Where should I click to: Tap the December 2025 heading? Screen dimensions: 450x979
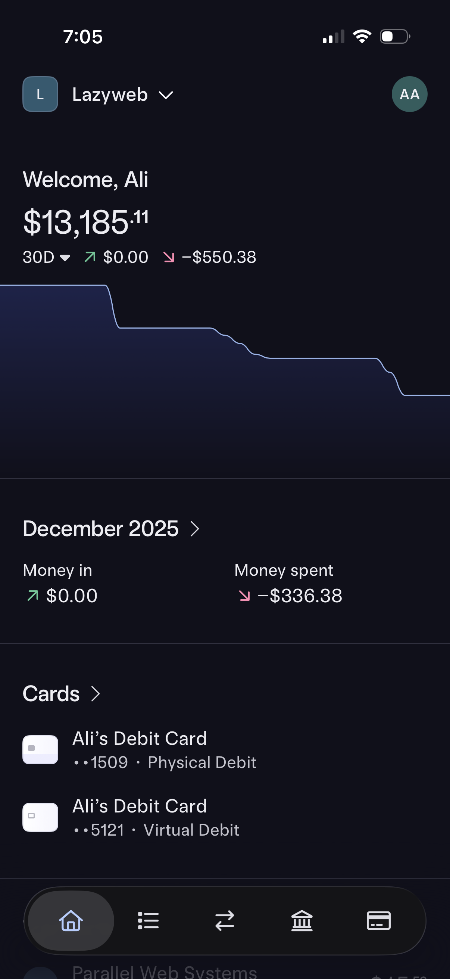[101, 529]
